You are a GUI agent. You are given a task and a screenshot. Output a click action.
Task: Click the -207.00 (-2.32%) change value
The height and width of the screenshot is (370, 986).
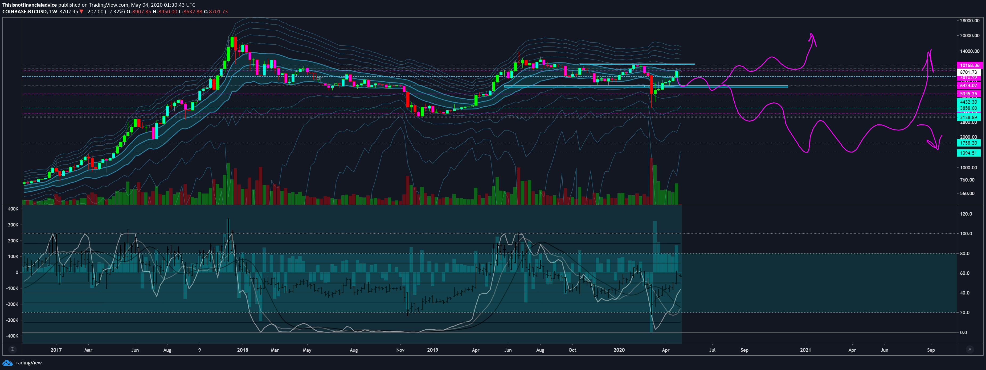pyautogui.click(x=104, y=11)
